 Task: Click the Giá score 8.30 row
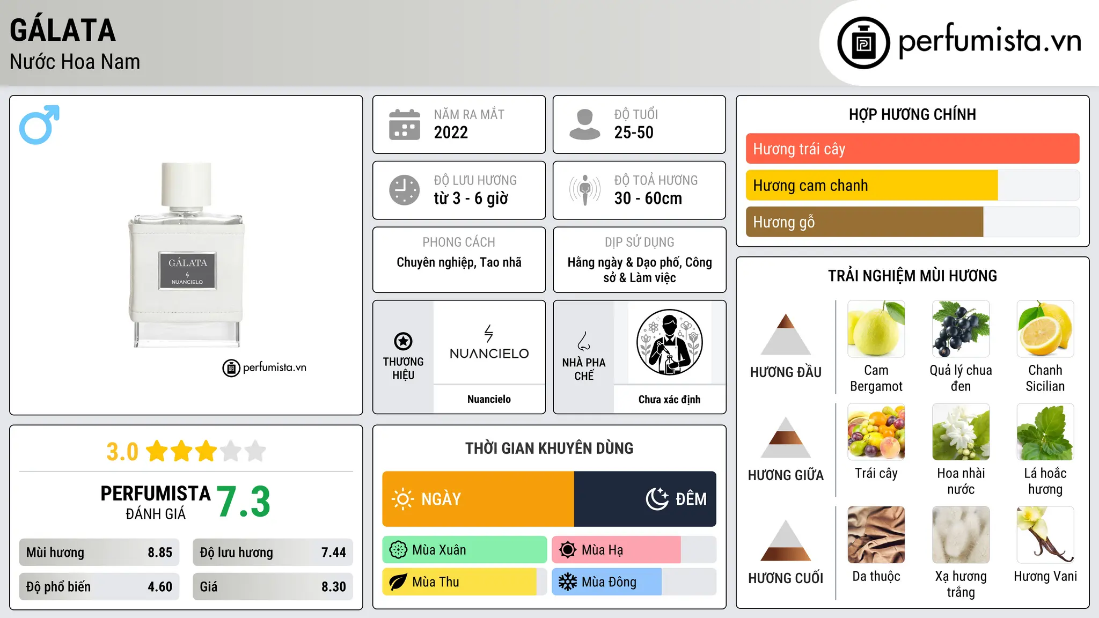tap(273, 586)
